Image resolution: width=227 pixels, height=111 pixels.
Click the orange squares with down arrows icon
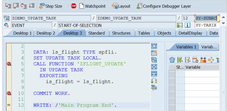(x=203, y=60)
